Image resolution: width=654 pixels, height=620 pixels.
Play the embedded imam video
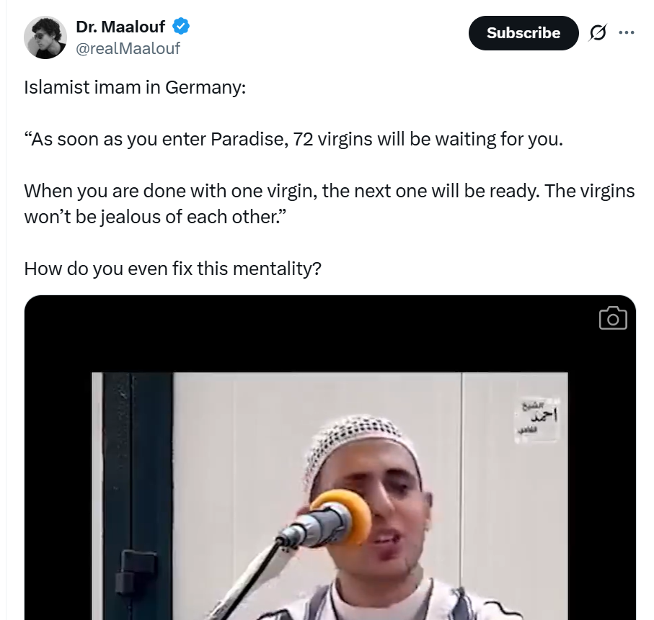(x=330, y=496)
